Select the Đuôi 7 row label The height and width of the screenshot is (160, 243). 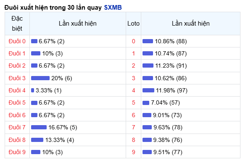pos(17,127)
